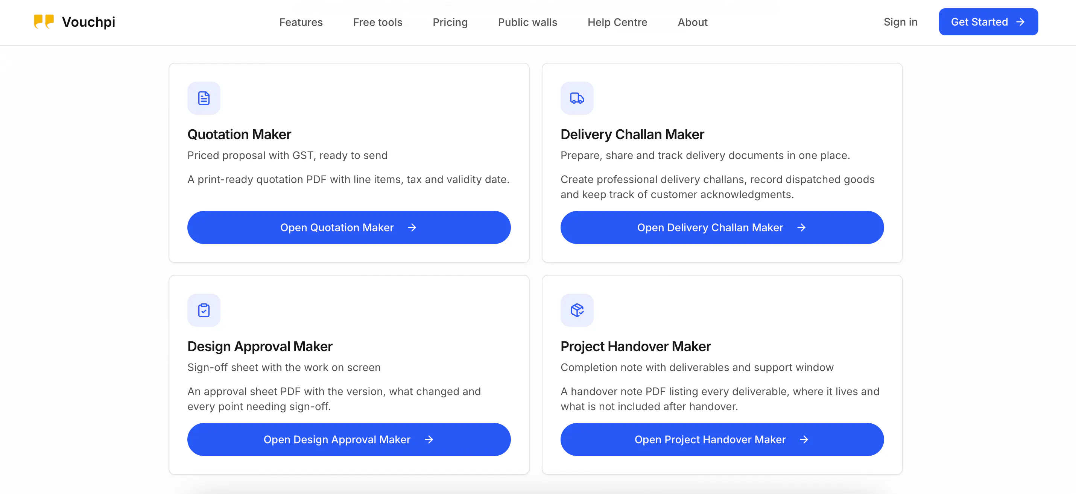
Task: Visit the Help Centre link
Action: pyautogui.click(x=617, y=22)
